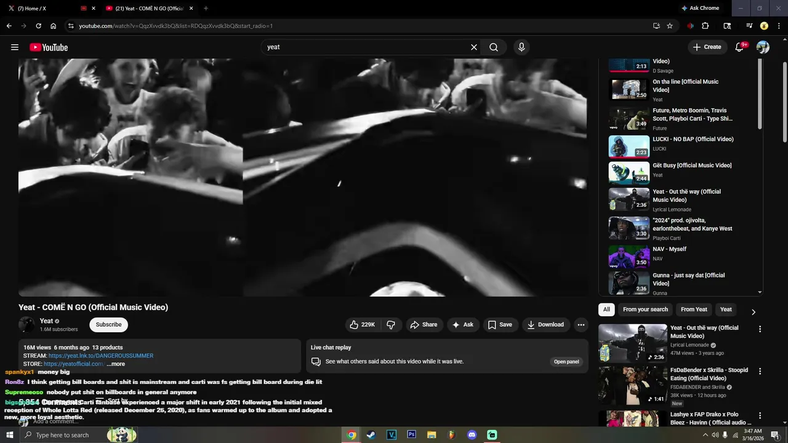The image size is (788, 443).
Task: Select the 'All' filter chip
Action: point(606,309)
